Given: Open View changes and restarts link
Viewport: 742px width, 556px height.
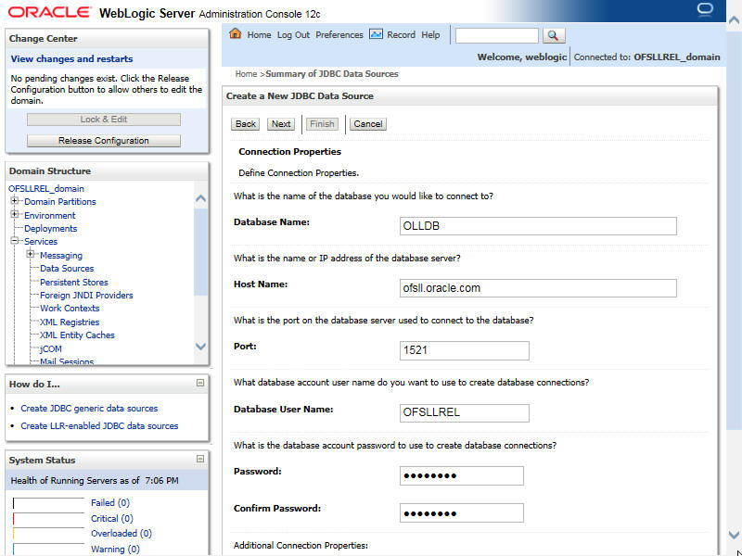Looking at the screenshot, I should tap(71, 59).
